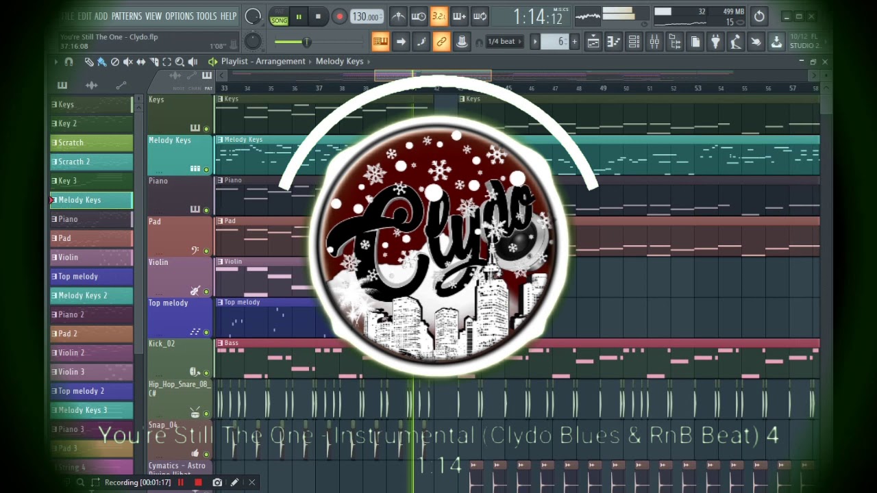This screenshot has height=493, width=877.
Task: Click the plus button to add new pattern
Action: [x=574, y=42]
